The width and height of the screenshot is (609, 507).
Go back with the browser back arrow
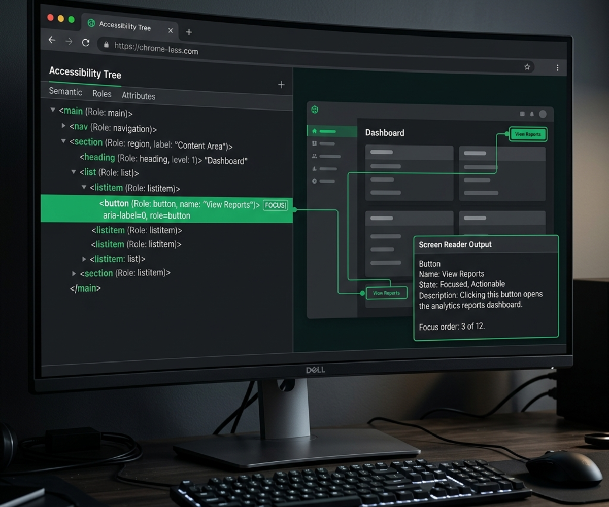pyautogui.click(x=52, y=40)
